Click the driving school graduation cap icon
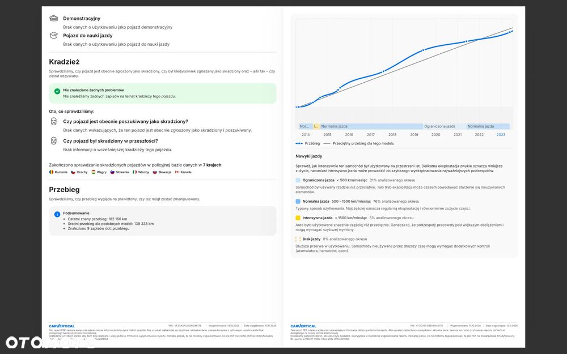The width and height of the screenshot is (567, 354). 53,35
